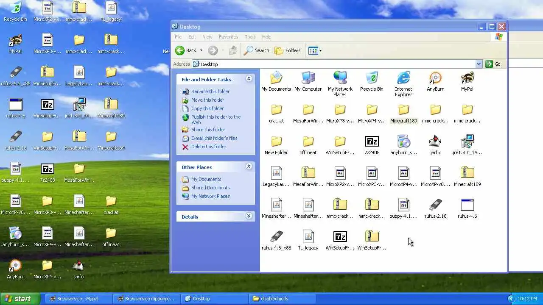Click Share this folder link
Viewport: 543px width, 305px height.
pos(208,130)
